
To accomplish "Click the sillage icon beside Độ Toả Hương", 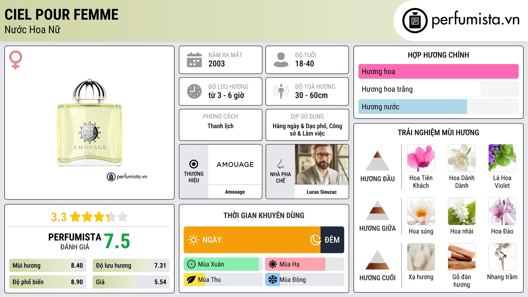I will pyautogui.click(x=281, y=91).
